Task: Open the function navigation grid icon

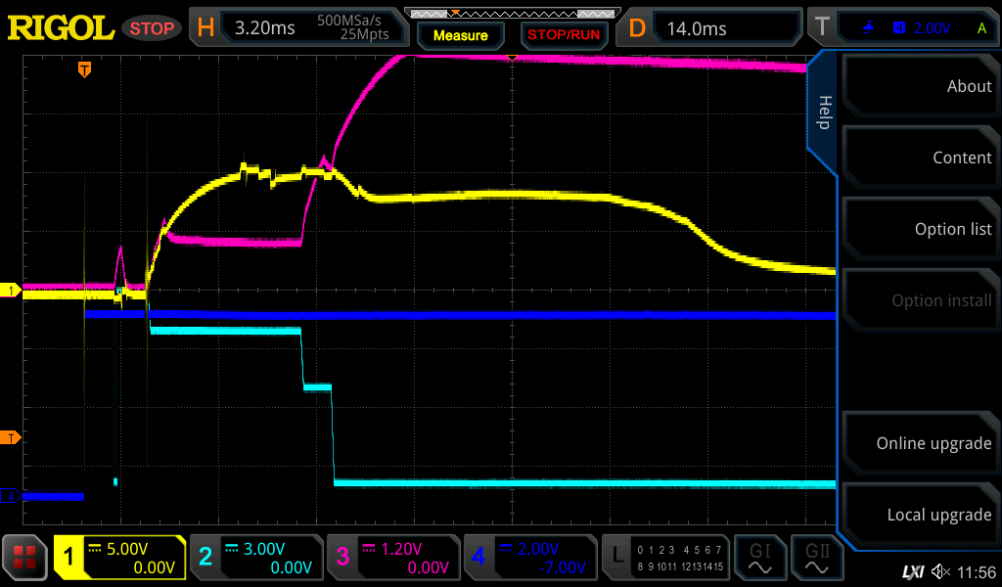Action: pyautogui.click(x=25, y=558)
